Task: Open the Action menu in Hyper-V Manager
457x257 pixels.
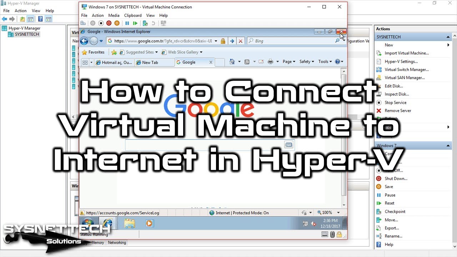Action: [21, 11]
